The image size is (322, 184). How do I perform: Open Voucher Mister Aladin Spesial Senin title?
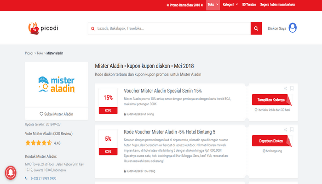tap(163, 91)
